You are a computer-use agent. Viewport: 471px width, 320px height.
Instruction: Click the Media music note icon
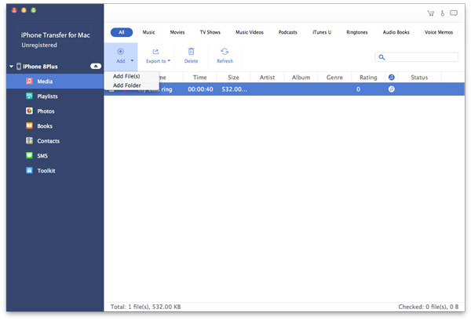[x=29, y=81]
